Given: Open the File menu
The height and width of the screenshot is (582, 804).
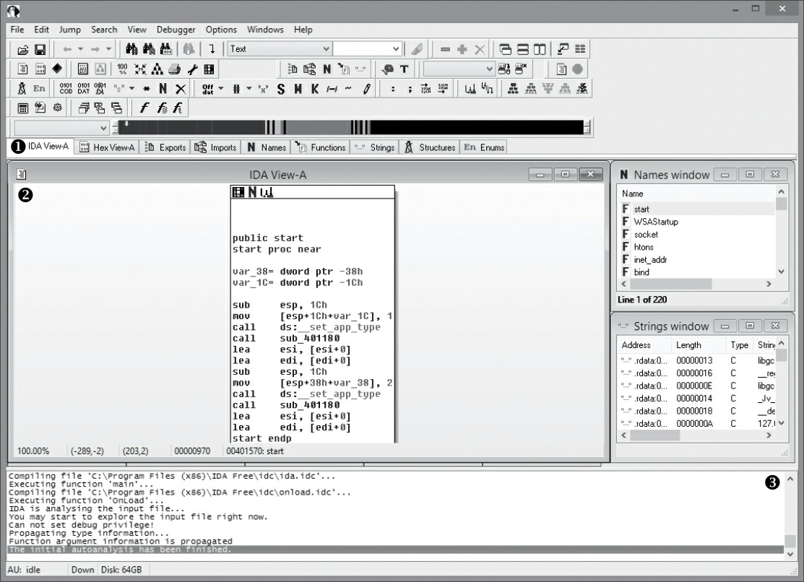Looking at the screenshot, I should pos(17,30).
